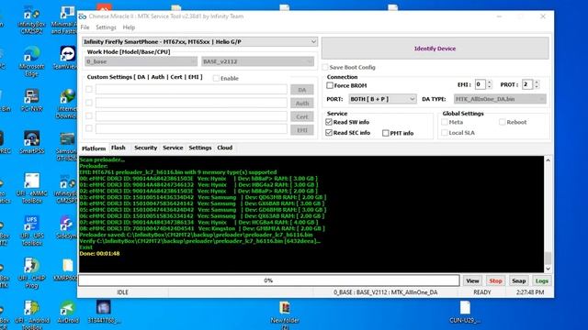Switch to Settings tab beside Cloud
Screen dimensions: 588x330
point(200,148)
